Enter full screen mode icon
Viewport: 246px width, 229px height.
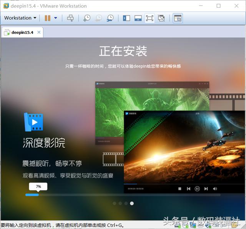(x=150, y=18)
